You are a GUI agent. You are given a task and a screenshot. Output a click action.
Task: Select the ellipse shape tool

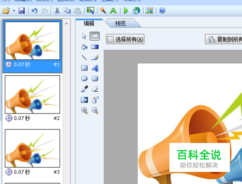pos(84,79)
